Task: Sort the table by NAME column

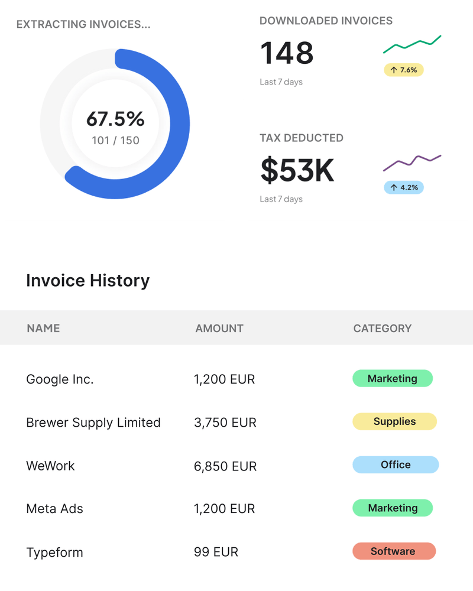Action: (x=43, y=328)
